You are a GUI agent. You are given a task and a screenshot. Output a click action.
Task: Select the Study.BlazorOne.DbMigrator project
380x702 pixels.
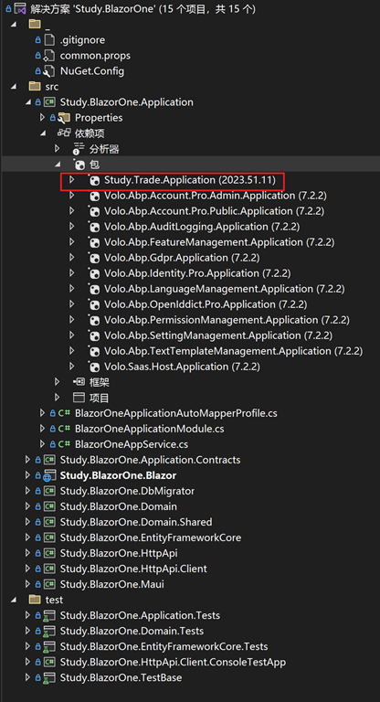coord(127,491)
